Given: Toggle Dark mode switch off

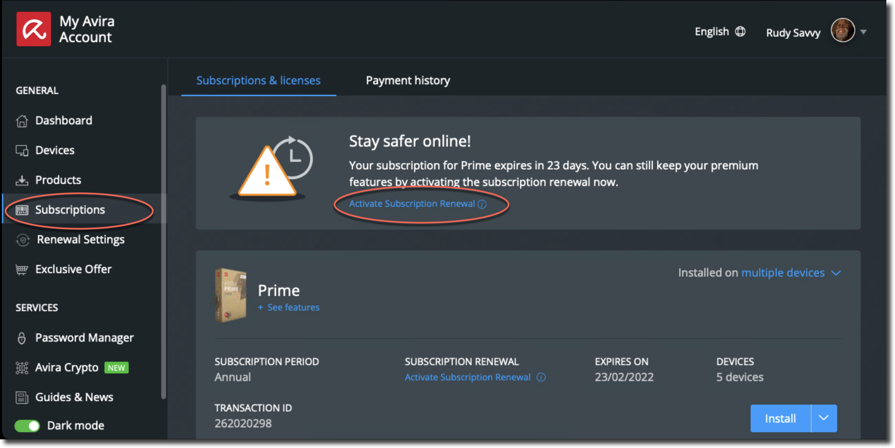Looking at the screenshot, I should click(x=27, y=426).
